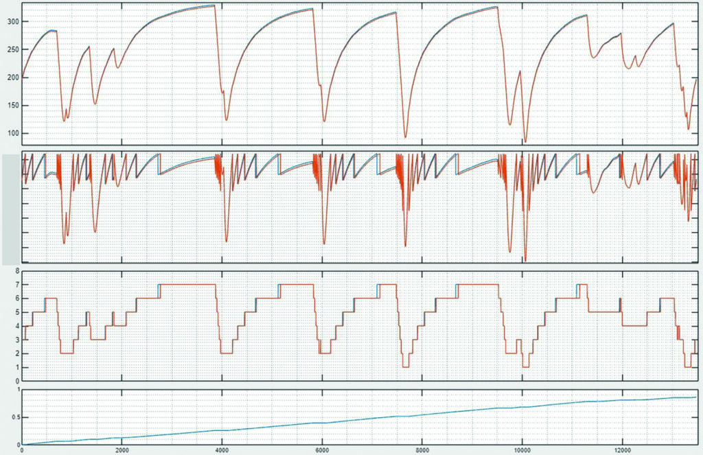Click step plot's level-7 plateau between 2000 and 4000

pyautogui.click(x=187, y=284)
